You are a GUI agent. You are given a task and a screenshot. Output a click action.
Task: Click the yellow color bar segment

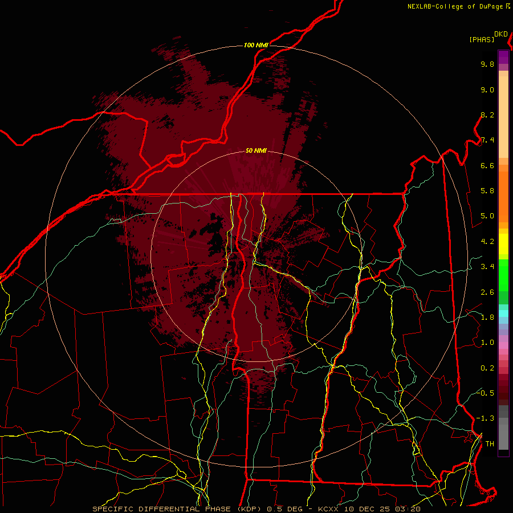pyautogui.click(x=503, y=244)
